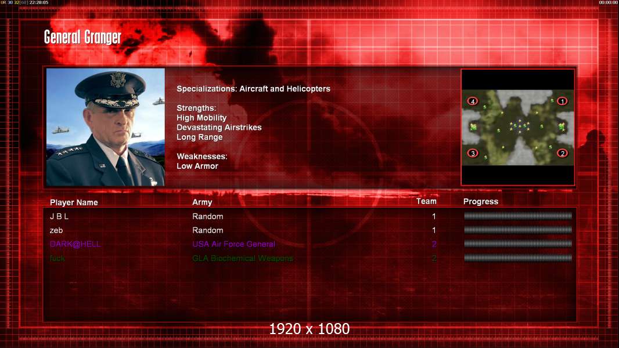
Task: Click the map preview thumbnail
Action: click(518, 127)
